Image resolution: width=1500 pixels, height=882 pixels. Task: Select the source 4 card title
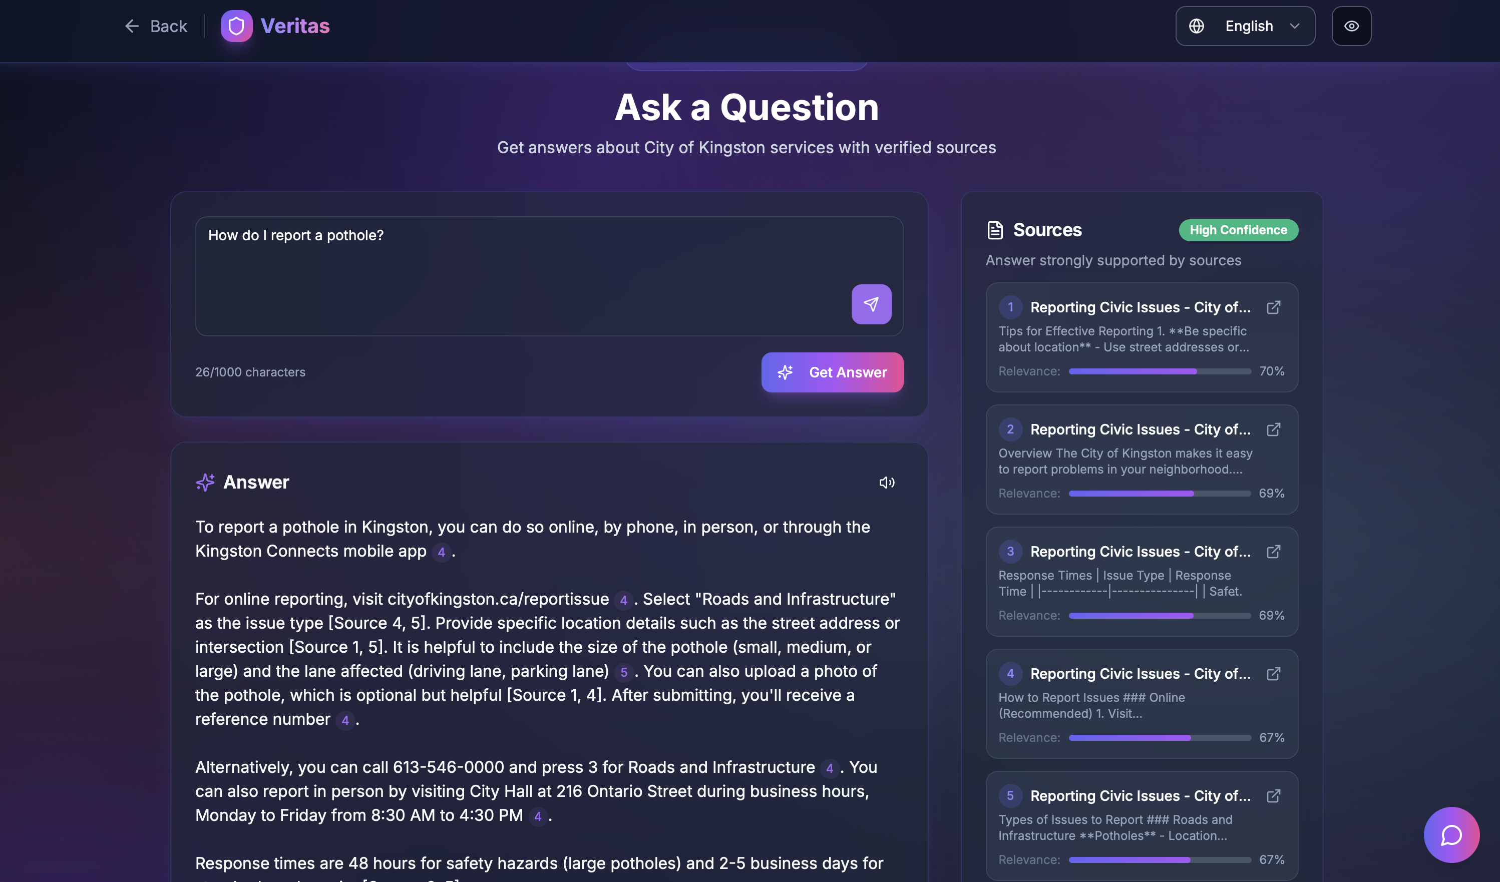(x=1140, y=674)
